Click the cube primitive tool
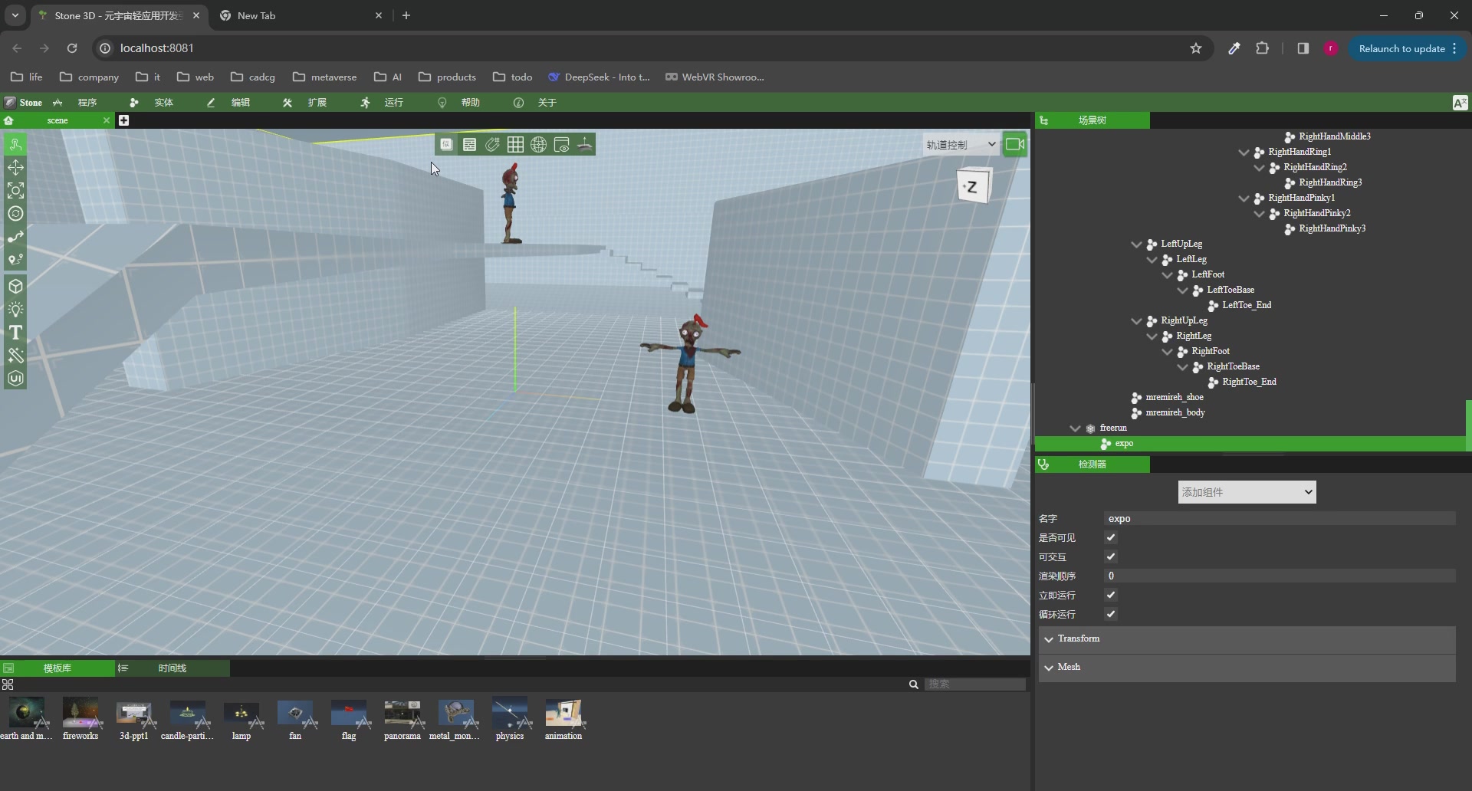 click(15, 287)
